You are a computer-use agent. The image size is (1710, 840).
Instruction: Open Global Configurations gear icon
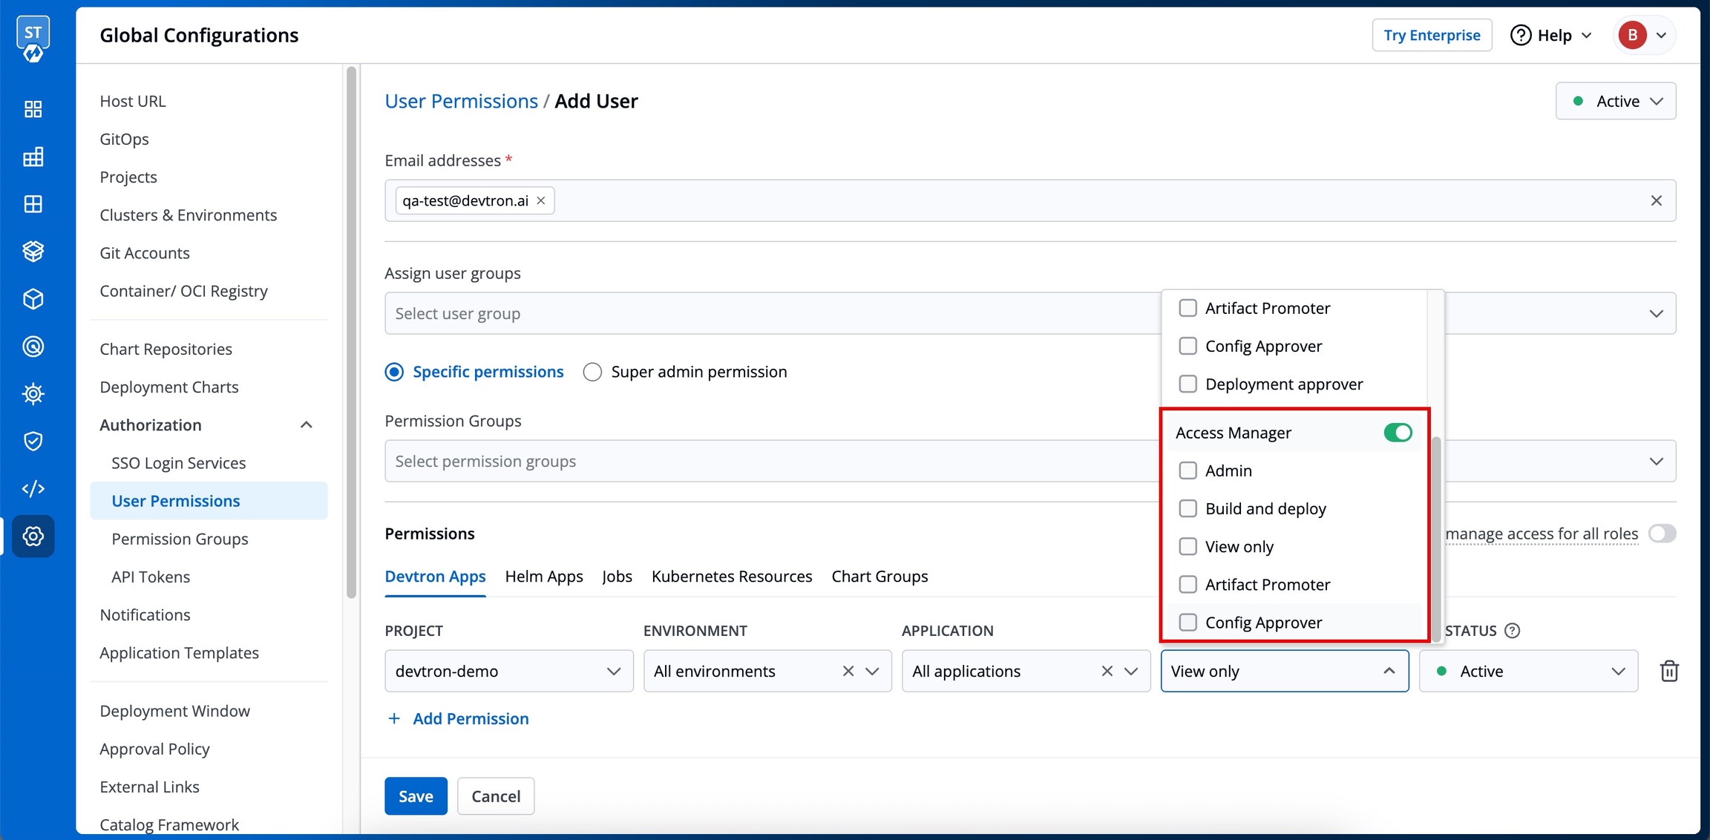click(x=33, y=536)
